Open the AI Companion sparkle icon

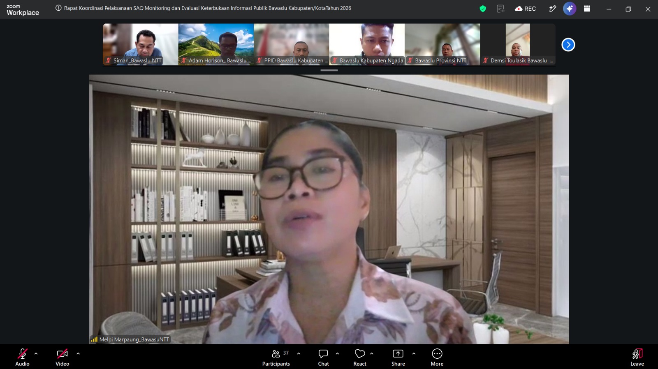click(x=570, y=9)
